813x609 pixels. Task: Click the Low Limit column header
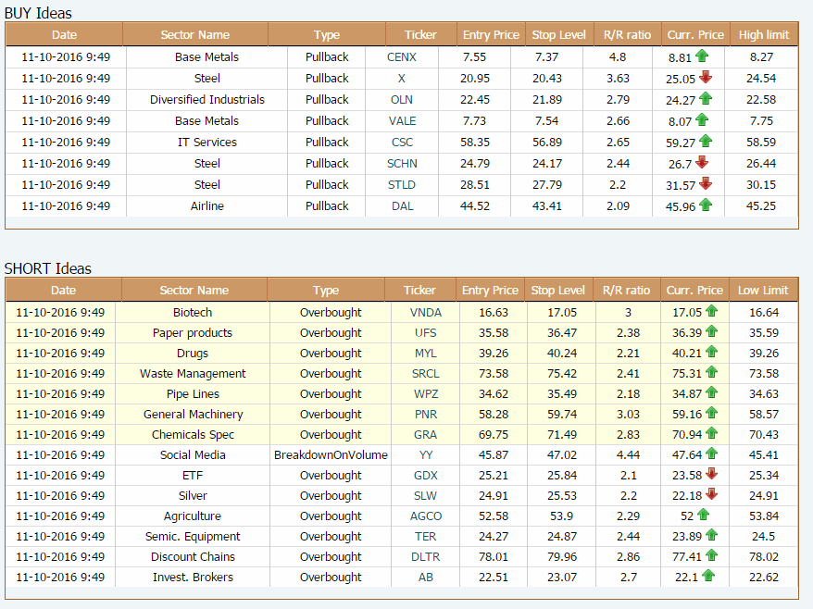pos(763,291)
